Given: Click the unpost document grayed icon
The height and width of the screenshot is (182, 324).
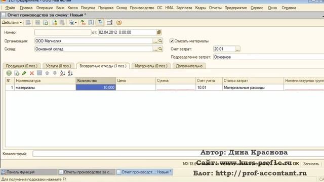Looking at the screenshot, I should pyautogui.click(x=62, y=22).
